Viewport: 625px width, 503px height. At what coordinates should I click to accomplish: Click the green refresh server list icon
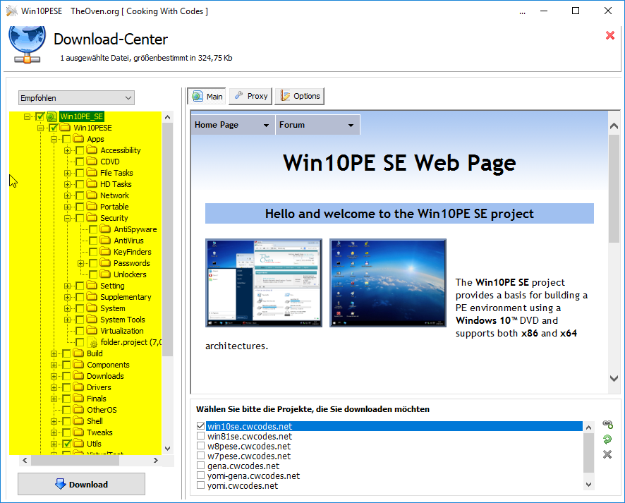(607, 440)
